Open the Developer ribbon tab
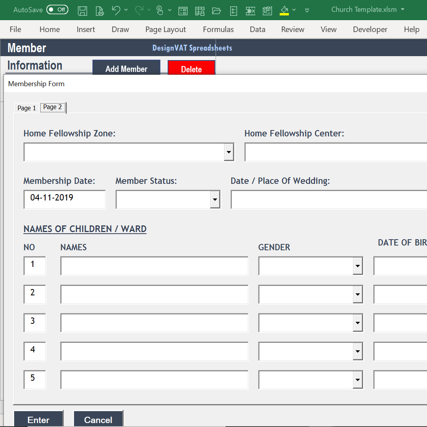 coord(370,29)
